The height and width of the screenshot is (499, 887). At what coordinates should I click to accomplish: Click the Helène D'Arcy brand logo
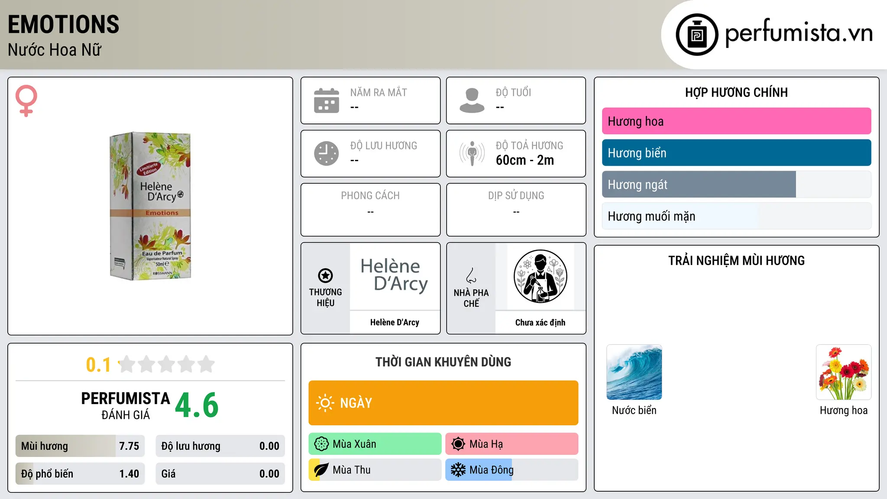tap(395, 276)
